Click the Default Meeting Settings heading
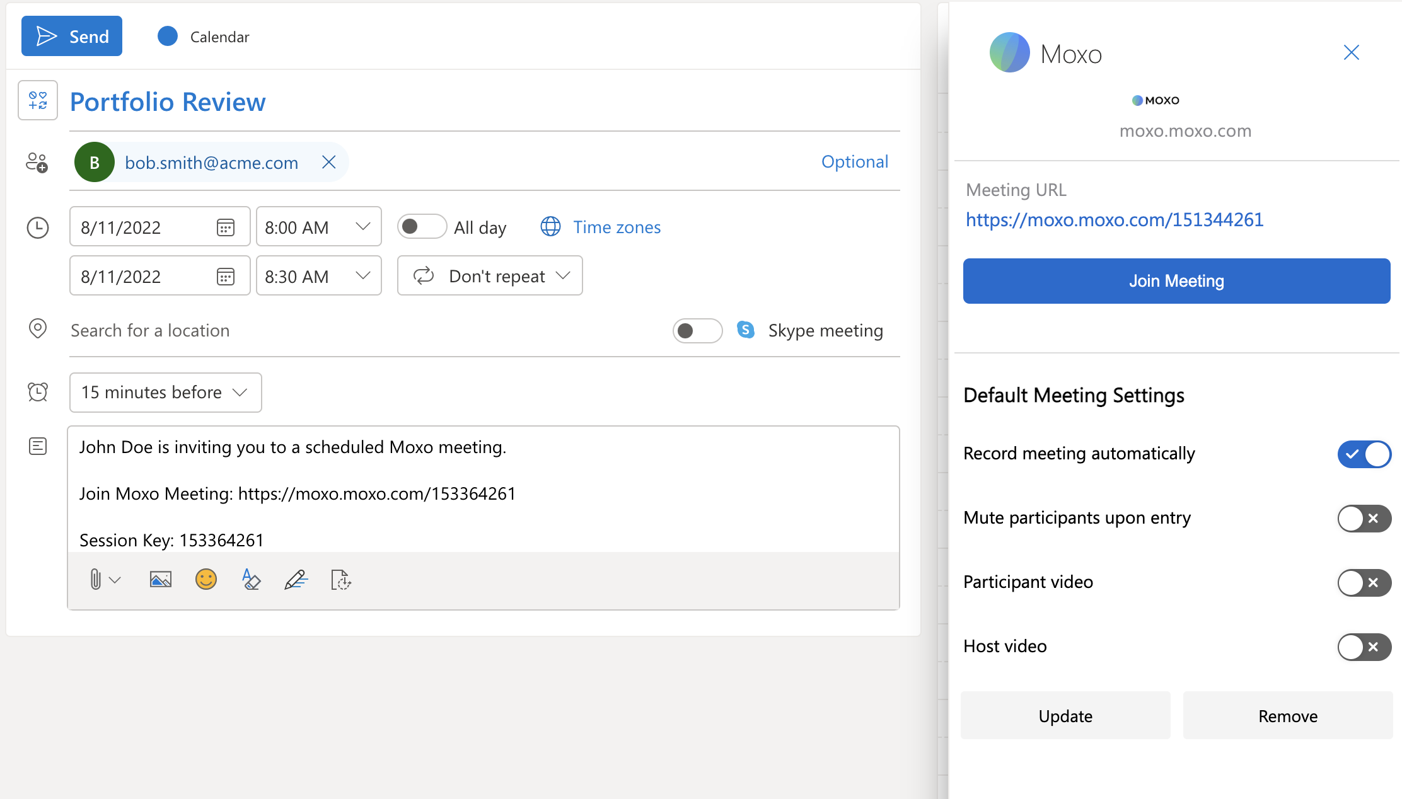Image resolution: width=1402 pixels, height=799 pixels. pos(1074,395)
